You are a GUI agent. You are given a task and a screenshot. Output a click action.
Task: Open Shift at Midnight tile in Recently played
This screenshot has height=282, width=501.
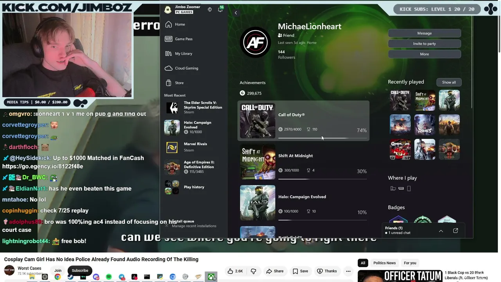425,100
